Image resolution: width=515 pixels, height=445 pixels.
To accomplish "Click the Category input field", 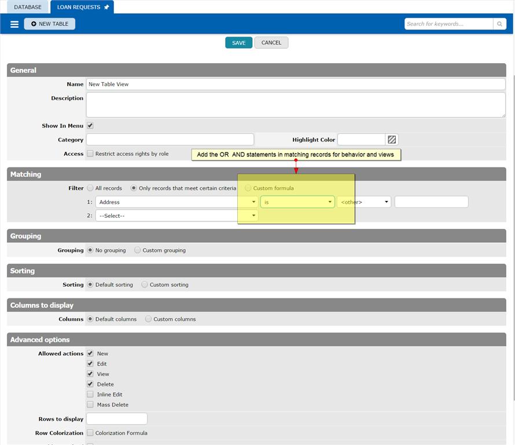I will point(170,140).
